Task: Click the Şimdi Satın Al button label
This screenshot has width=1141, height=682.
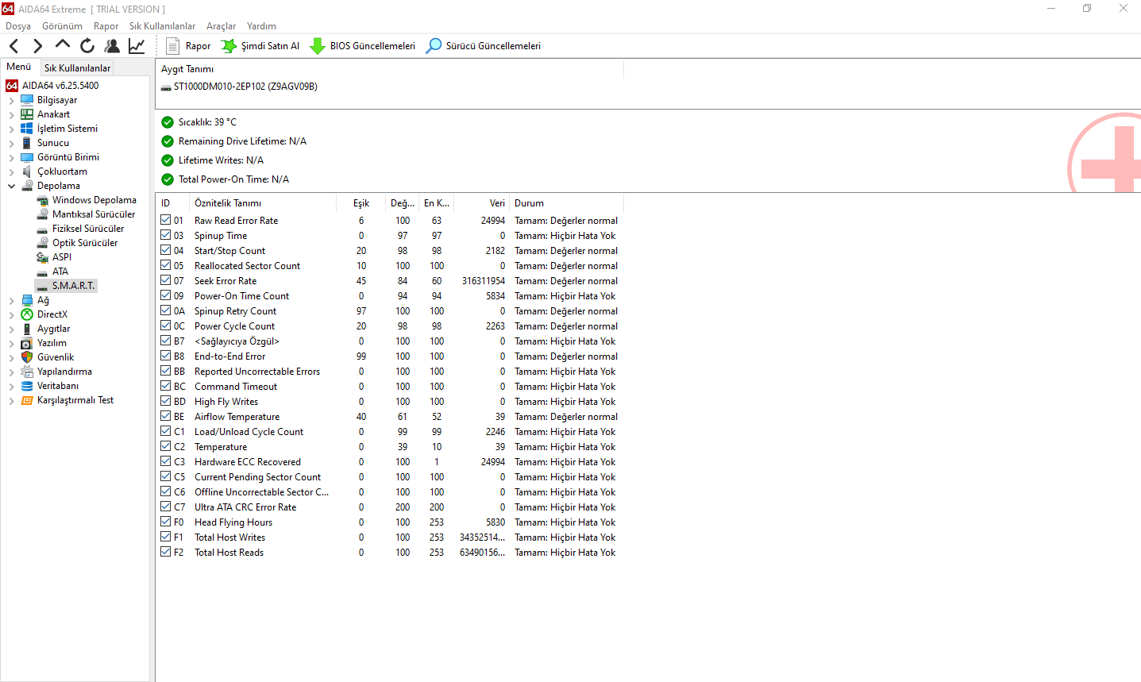Action: pos(271,46)
